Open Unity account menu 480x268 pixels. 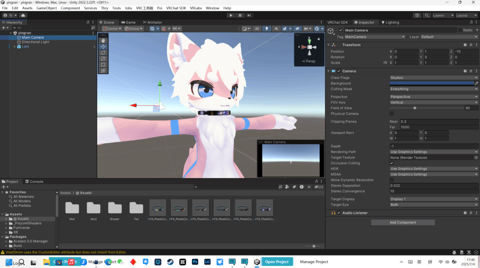point(10,15)
